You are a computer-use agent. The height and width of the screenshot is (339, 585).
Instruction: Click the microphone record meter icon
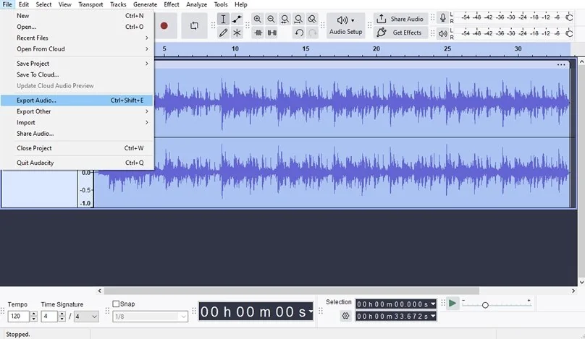pos(442,18)
